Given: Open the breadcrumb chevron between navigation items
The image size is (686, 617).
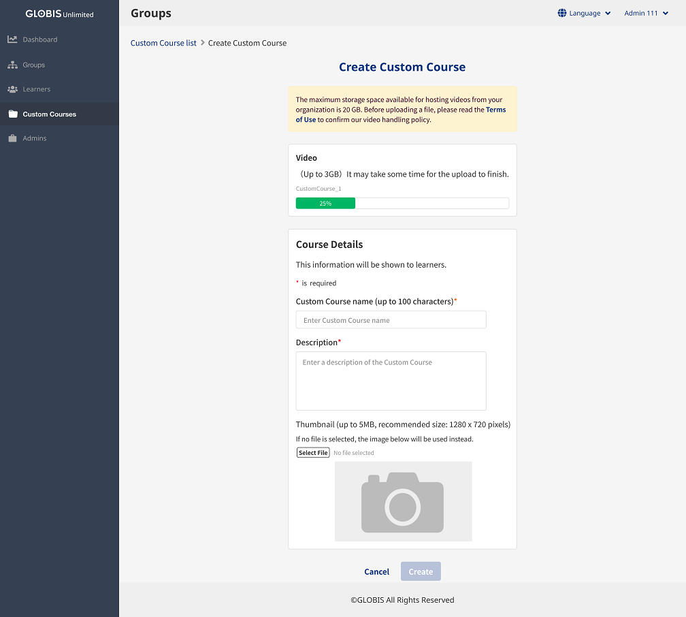Looking at the screenshot, I should [201, 42].
